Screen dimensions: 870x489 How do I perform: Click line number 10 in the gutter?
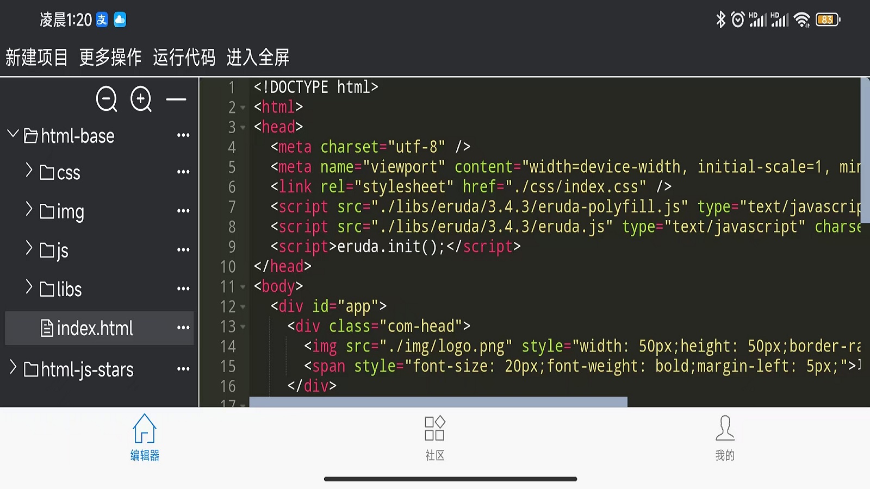pyautogui.click(x=228, y=267)
